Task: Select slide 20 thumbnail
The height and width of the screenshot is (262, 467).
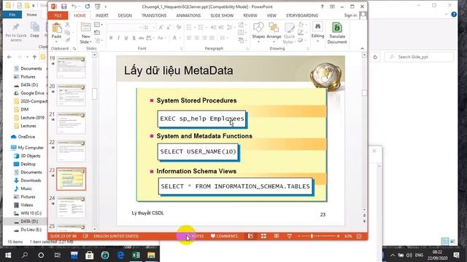Action: pyautogui.click(x=72, y=95)
